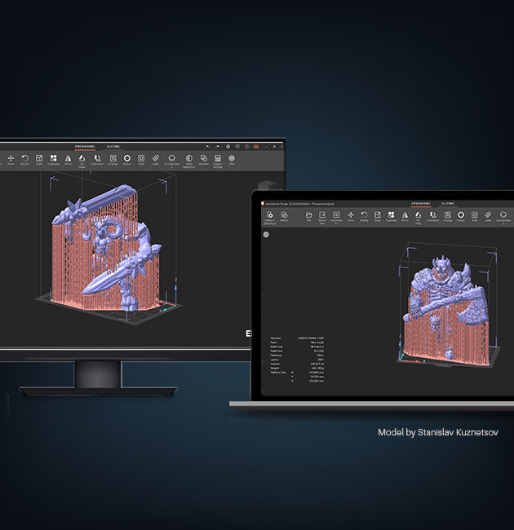514x530 pixels.
Task: Open History in the laptop toolbar
Action: (284, 216)
